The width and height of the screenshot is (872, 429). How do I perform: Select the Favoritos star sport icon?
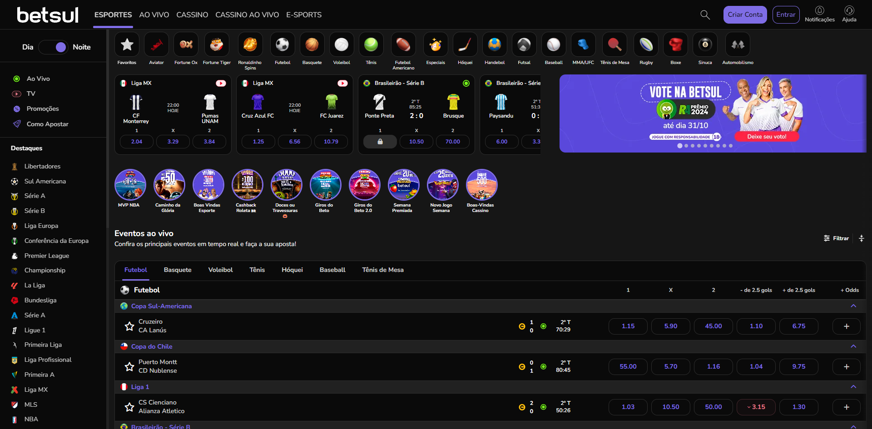[127, 44]
